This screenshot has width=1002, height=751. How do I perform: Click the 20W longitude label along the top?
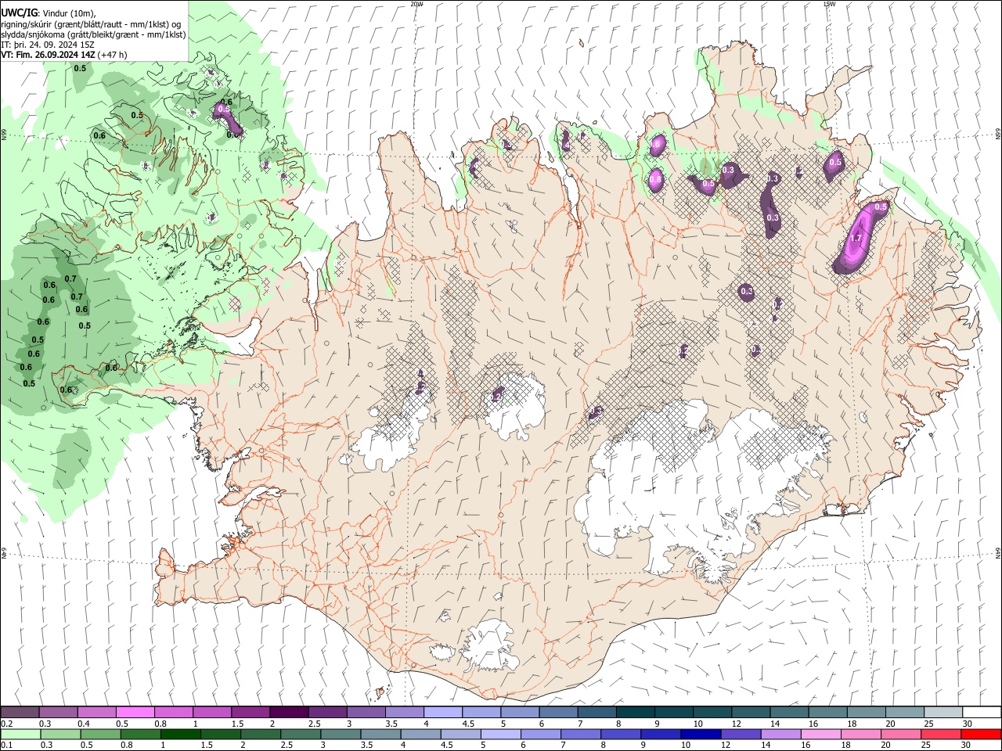coord(416,4)
